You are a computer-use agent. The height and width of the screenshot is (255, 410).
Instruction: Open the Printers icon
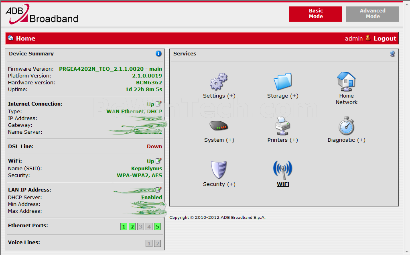(283, 126)
